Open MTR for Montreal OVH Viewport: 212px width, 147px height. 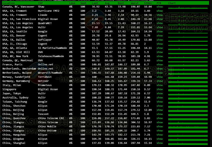click(159, 60)
